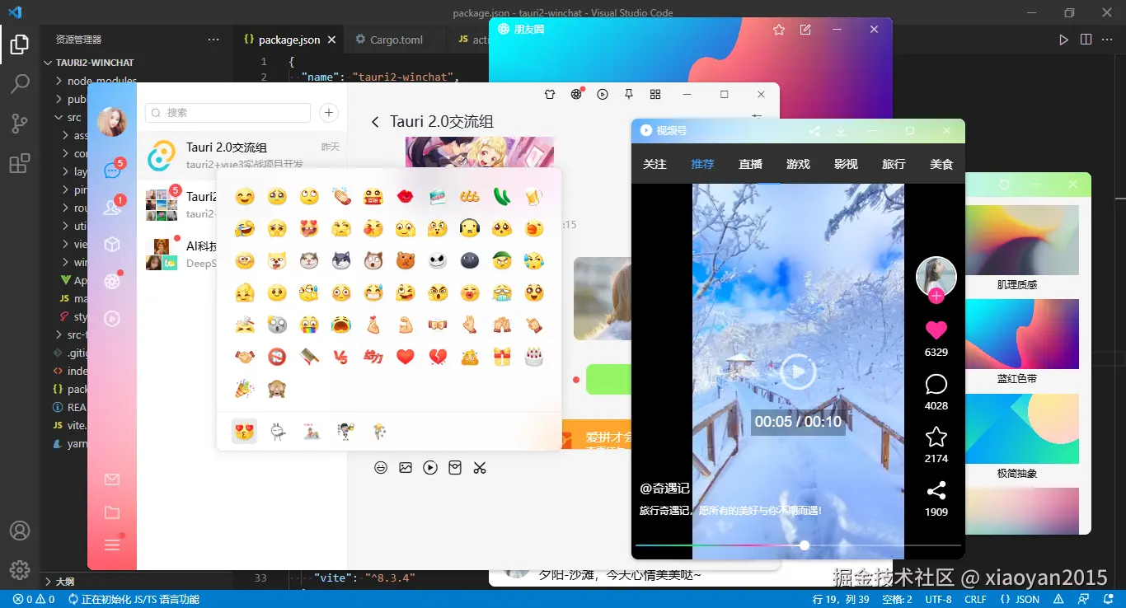Click the edit icon in the 朋友圈 window

click(805, 30)
